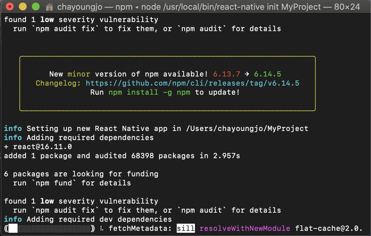Click the new version number 6.14.5
The image size is (371, 236).
(x=268, y=74)
